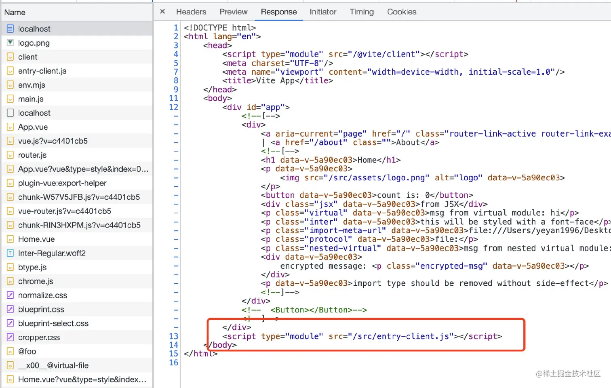
Task: Click the script icon beside @foo
Action: [x=11, y=351]
